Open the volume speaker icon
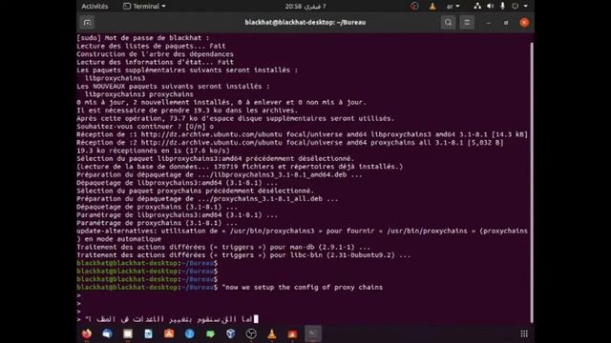 click(x=490, y=7)
